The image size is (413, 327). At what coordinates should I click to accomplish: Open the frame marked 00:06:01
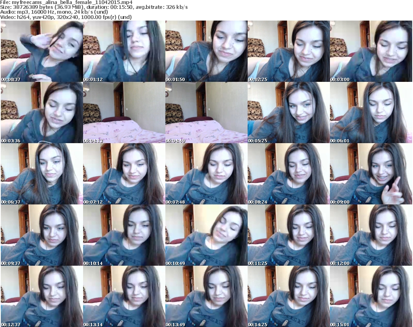pyautogui.click(x=371, y=112)
